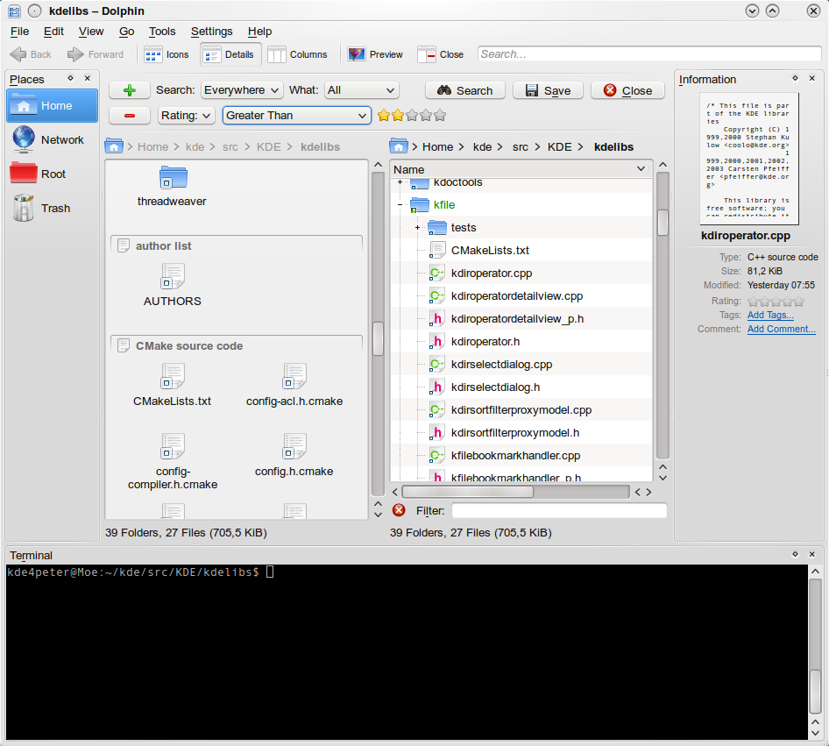Click the Save search button
829x746 pixels.
[x=548, y=89]
